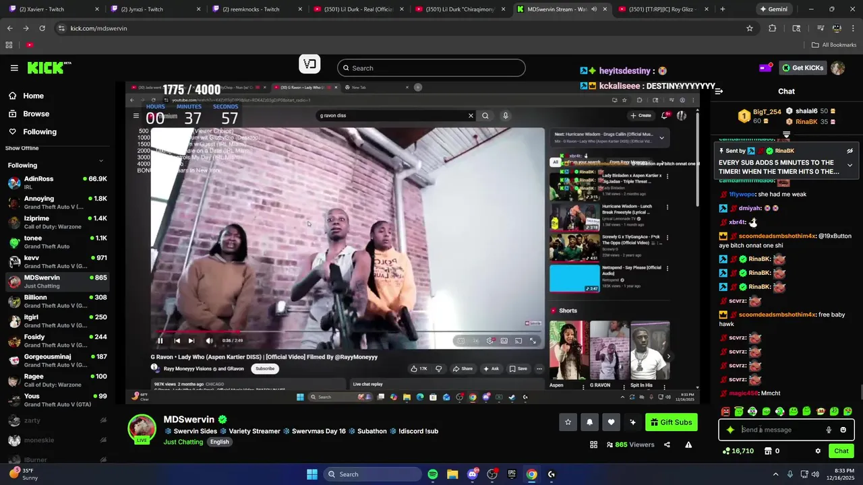
Task: Go to the Kick logo homepage
Action: [x=49, y=68]
